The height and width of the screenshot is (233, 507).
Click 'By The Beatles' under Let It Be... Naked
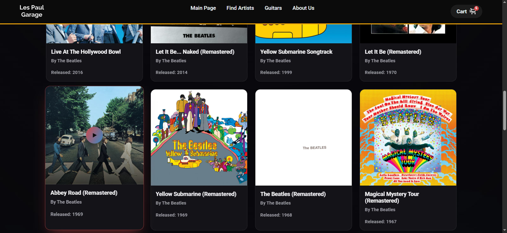[x=171, y=61]
